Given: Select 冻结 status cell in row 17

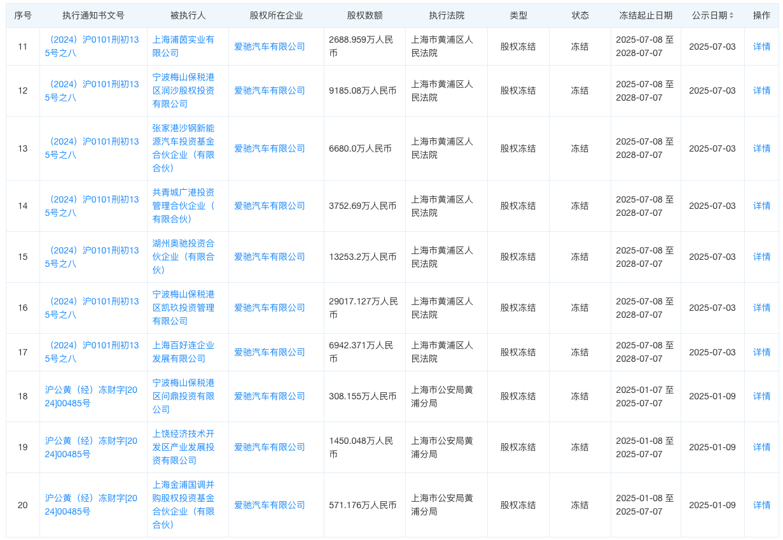Looking at the screenshot, I should coord(579,352).
